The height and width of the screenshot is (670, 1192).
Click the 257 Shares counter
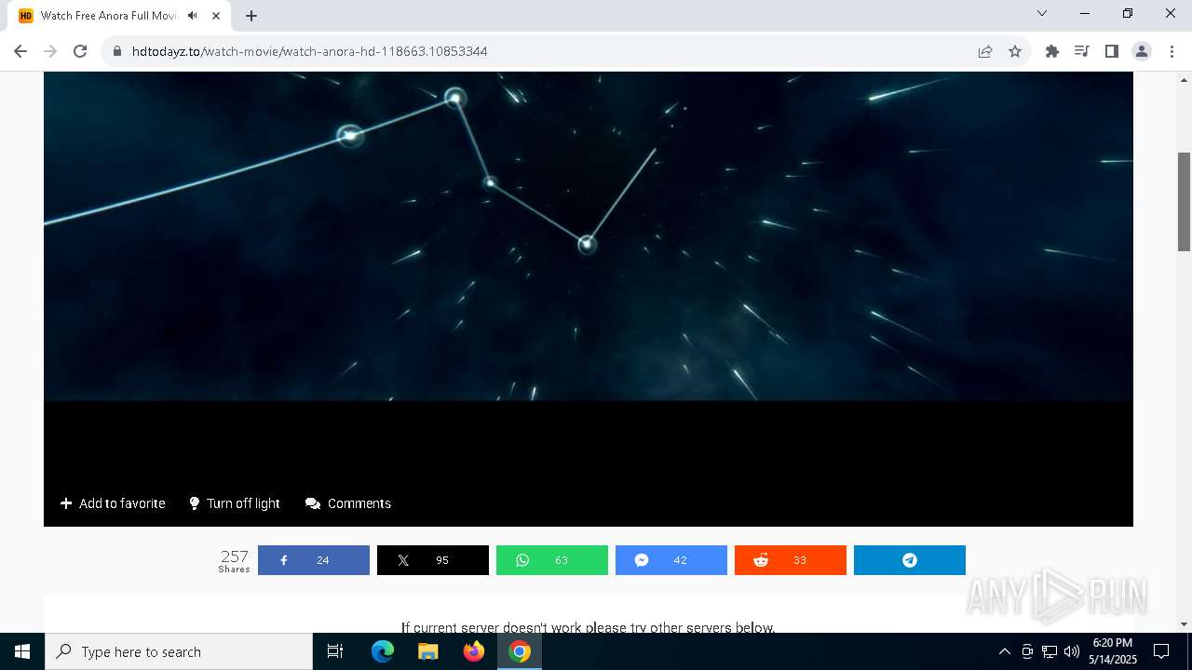point(235,561)
